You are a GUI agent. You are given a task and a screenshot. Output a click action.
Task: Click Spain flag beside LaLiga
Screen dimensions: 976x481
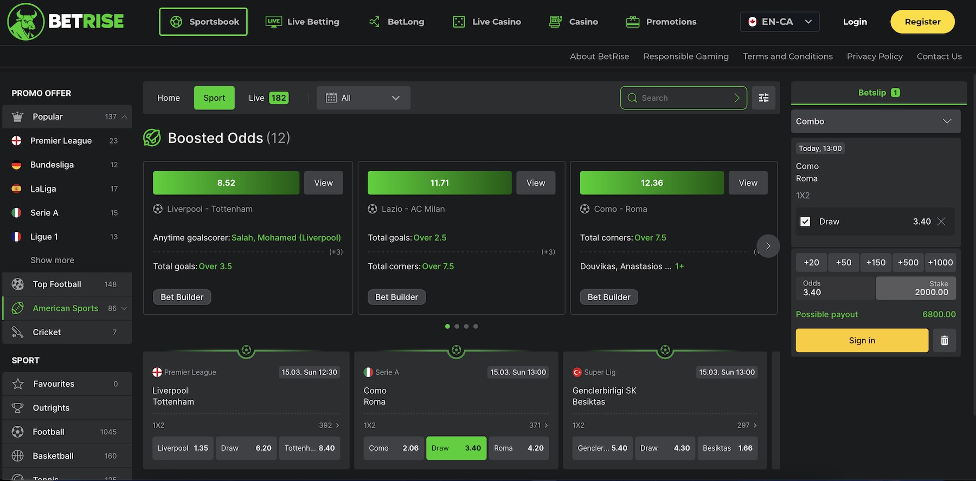pos(17,188)
